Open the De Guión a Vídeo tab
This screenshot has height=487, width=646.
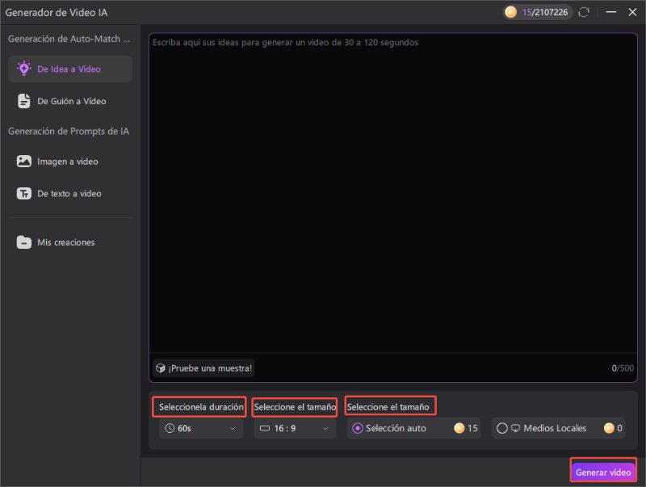pyautogui.click(x=69, y=101)
